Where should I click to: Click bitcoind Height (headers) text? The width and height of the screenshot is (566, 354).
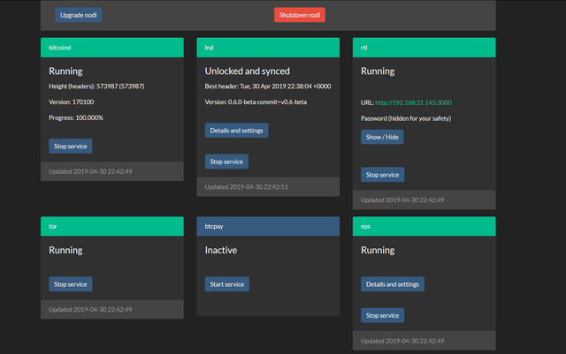(x=96, y=87)
